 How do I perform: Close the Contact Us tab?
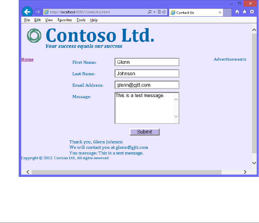pyautogui.click(x=220, y=12)
